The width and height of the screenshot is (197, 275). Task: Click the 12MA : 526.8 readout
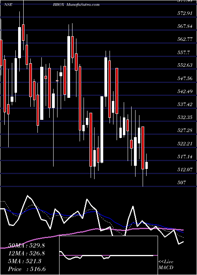pos(26,253)
